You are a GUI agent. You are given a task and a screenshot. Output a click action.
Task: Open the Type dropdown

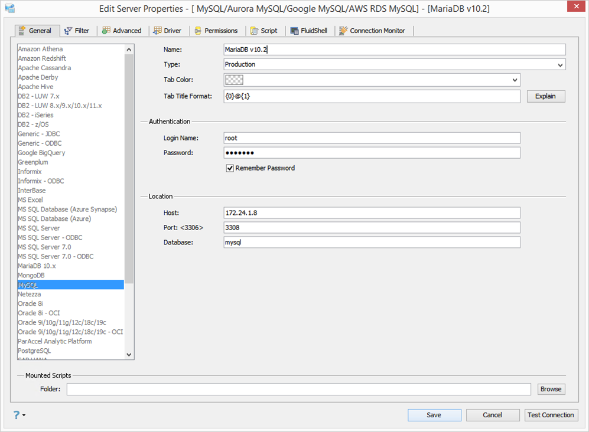[559, 64]
